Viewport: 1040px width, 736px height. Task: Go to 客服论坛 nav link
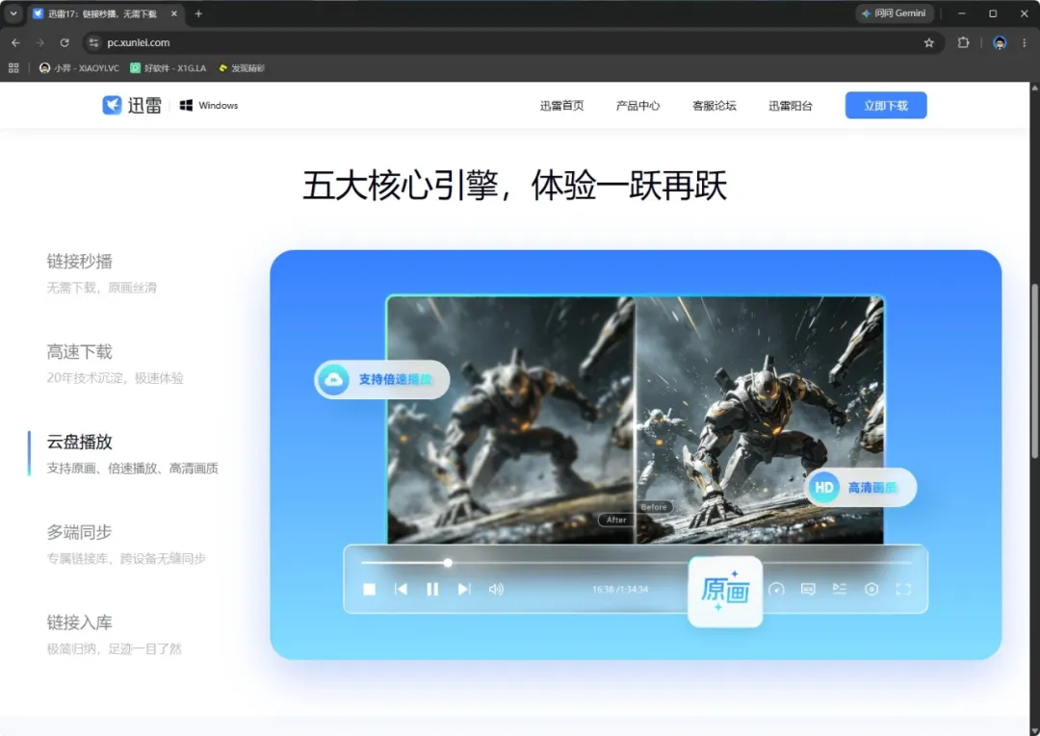[714, 105]
